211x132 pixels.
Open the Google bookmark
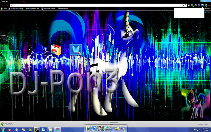point(4,9)
